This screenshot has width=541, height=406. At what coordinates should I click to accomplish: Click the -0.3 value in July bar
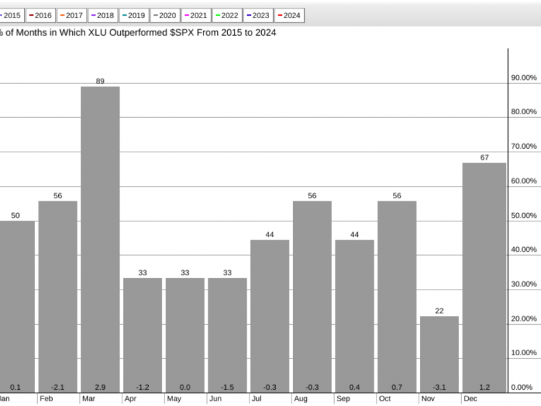click(x=270, y=387)
